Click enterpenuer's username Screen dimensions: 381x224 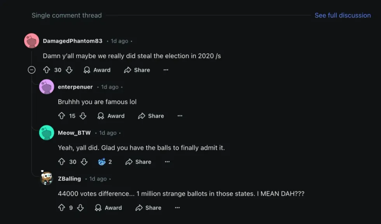tap(75, 87)
